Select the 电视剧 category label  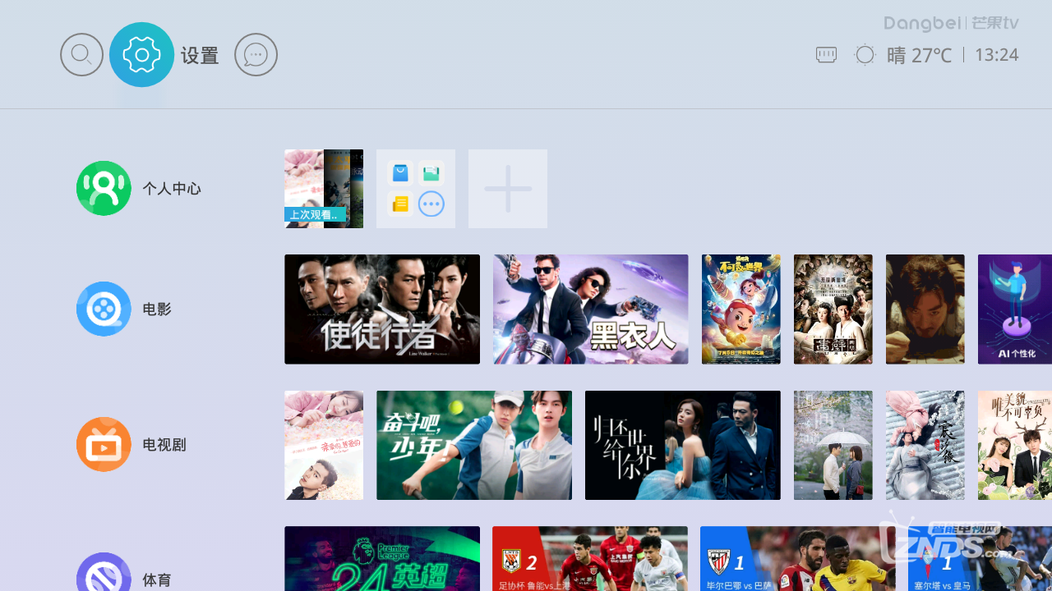164,445
